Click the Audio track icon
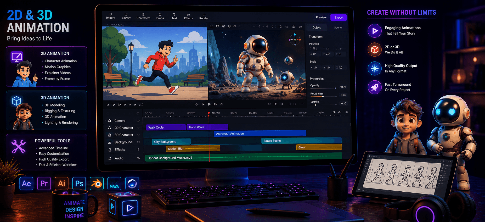The width and height of the screenshot is (485, 222). [110, 158]
